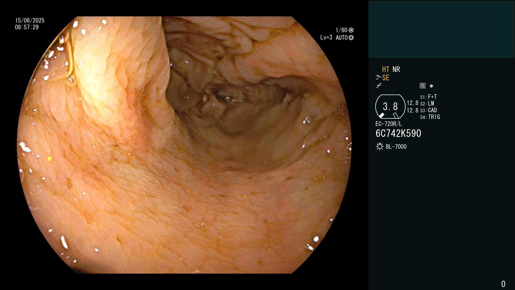Click the serial number 6C742K590
This screenshot has height=290, width=515.
(x=398, y=133)
